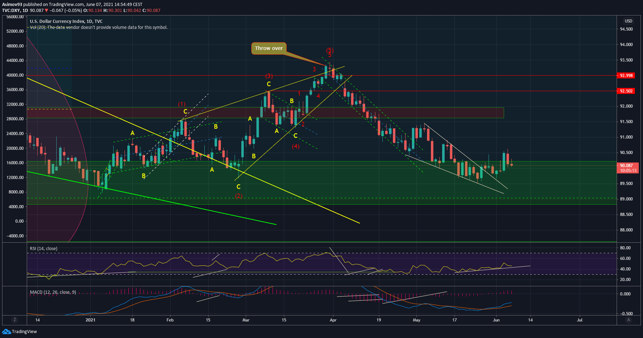Click the red (1) wave label
Screen dimensions: 643x338
point(182,104)
